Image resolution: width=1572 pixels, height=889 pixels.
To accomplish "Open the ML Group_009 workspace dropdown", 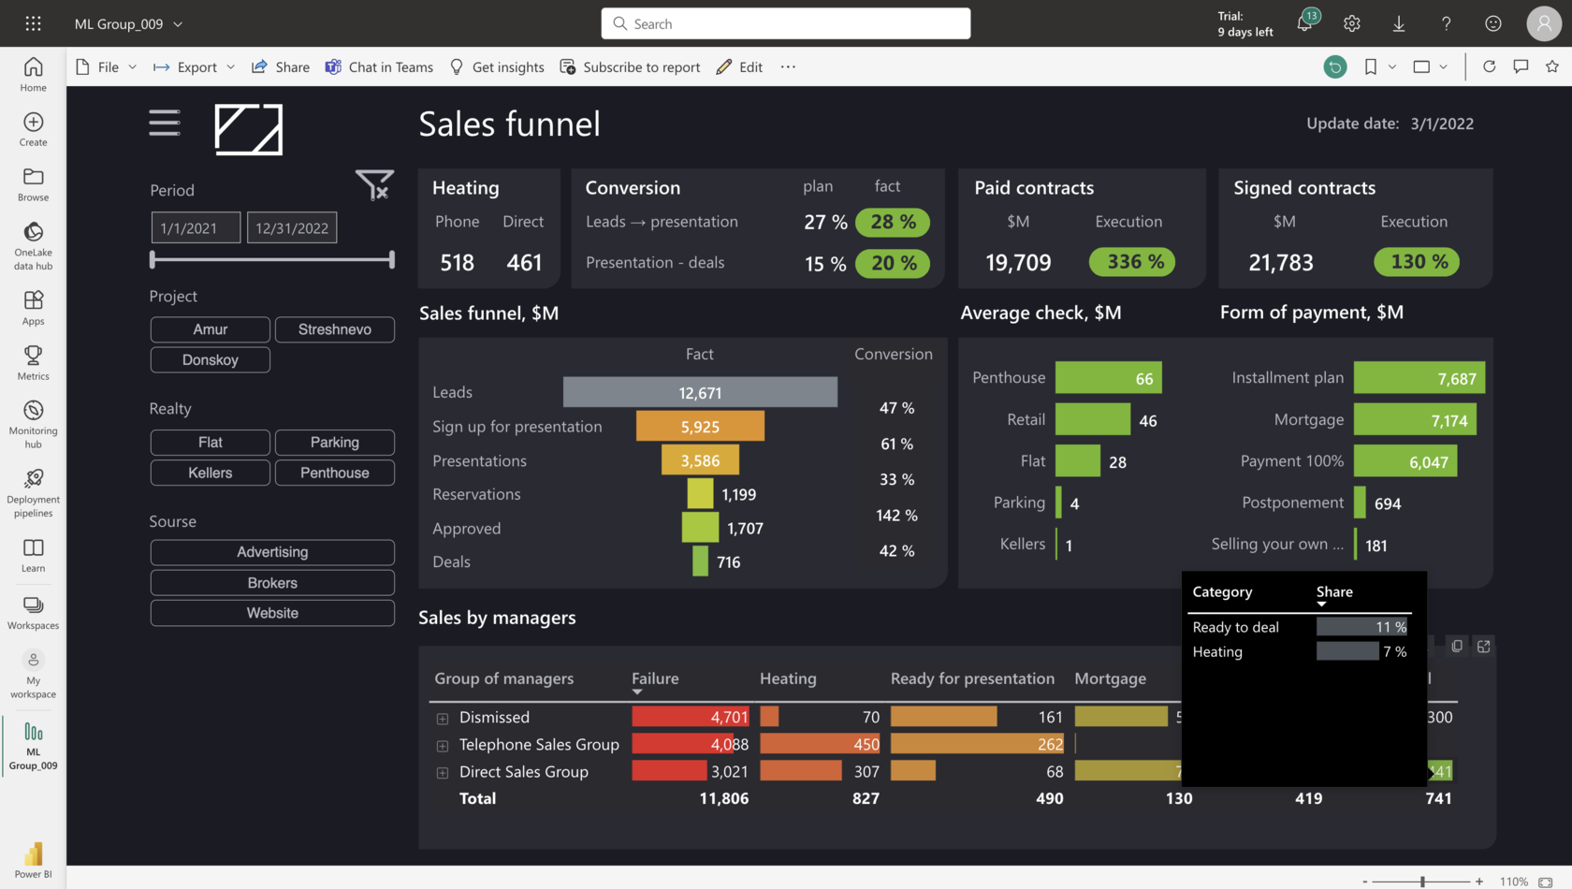I will (129, 23).
